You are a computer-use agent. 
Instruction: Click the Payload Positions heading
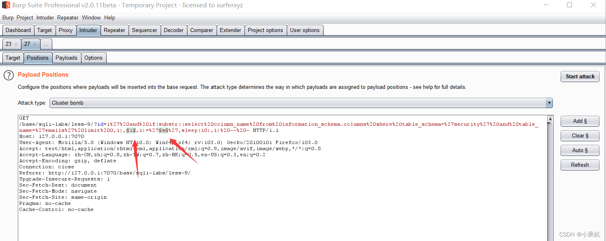coord(43,75)
